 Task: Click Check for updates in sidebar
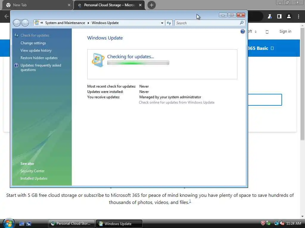coord(35,35)
